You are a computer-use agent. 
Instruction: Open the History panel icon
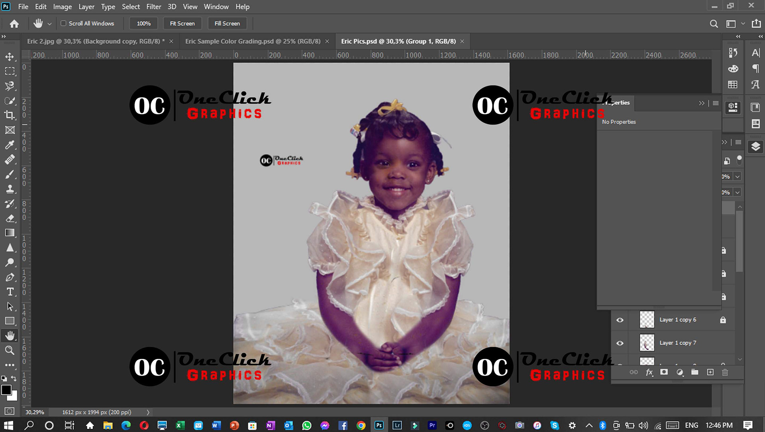733,53
